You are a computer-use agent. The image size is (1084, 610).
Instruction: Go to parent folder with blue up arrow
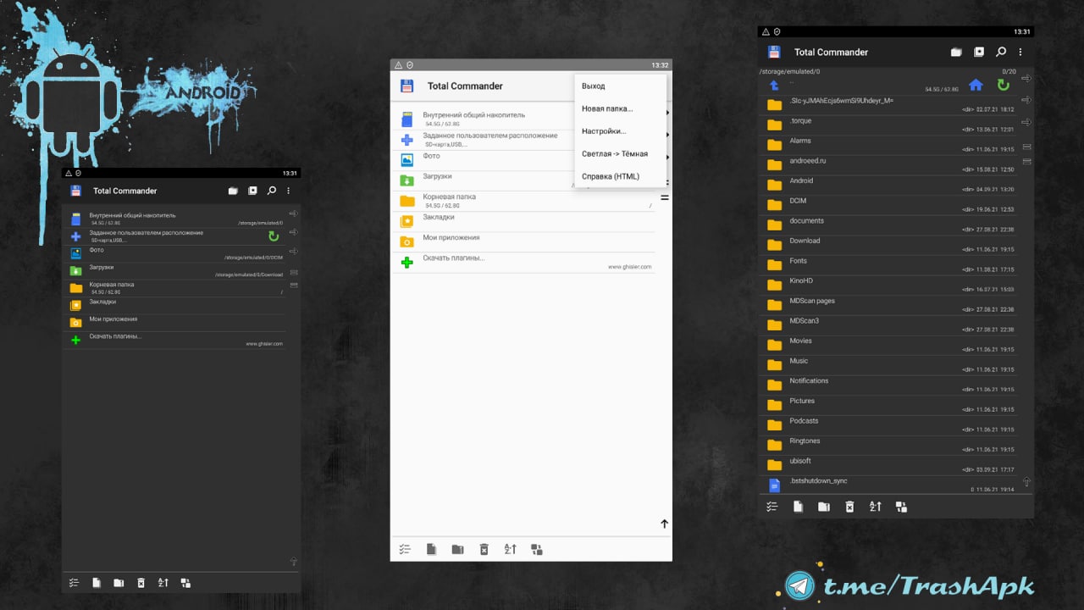[x=774, y=86]
